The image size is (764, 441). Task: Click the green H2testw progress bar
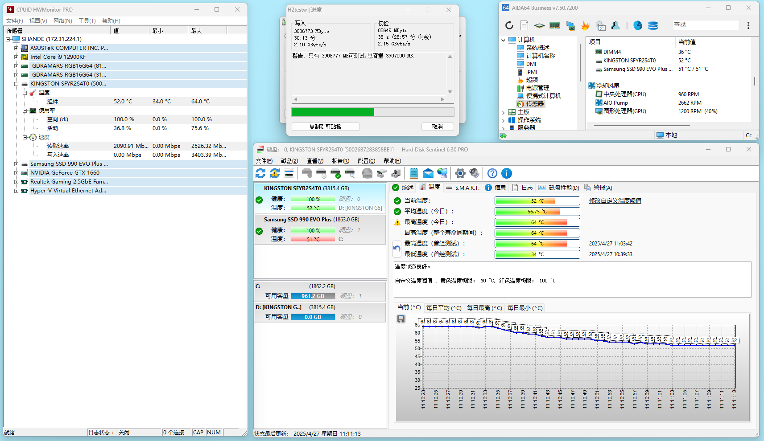coord(333,112)
